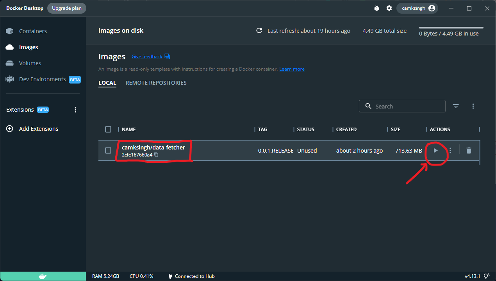Image resolution: width=496 pixels, height=281 pixels.
Task: Sort by the SIZE column header
Action: [396, 129]
